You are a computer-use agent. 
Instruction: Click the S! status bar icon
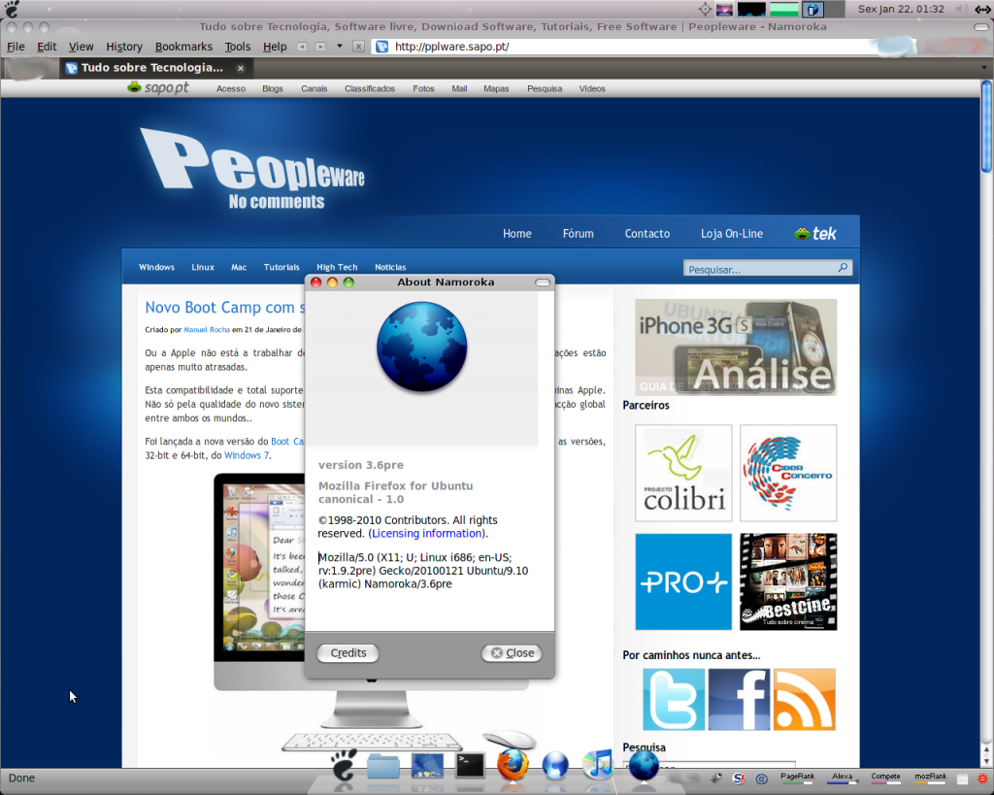point(739,778)
